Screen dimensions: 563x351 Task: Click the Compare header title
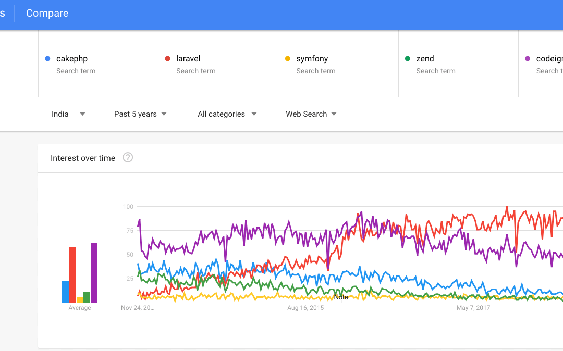coord(47,13)
